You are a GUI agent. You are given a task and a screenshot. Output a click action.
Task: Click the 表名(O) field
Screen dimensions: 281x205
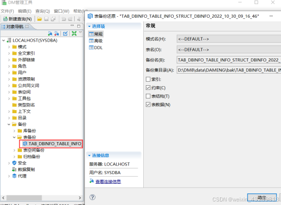click(x=229, y=50)
